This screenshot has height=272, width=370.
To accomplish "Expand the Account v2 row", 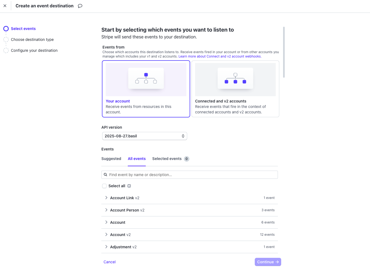I will [x=190, y=235].
